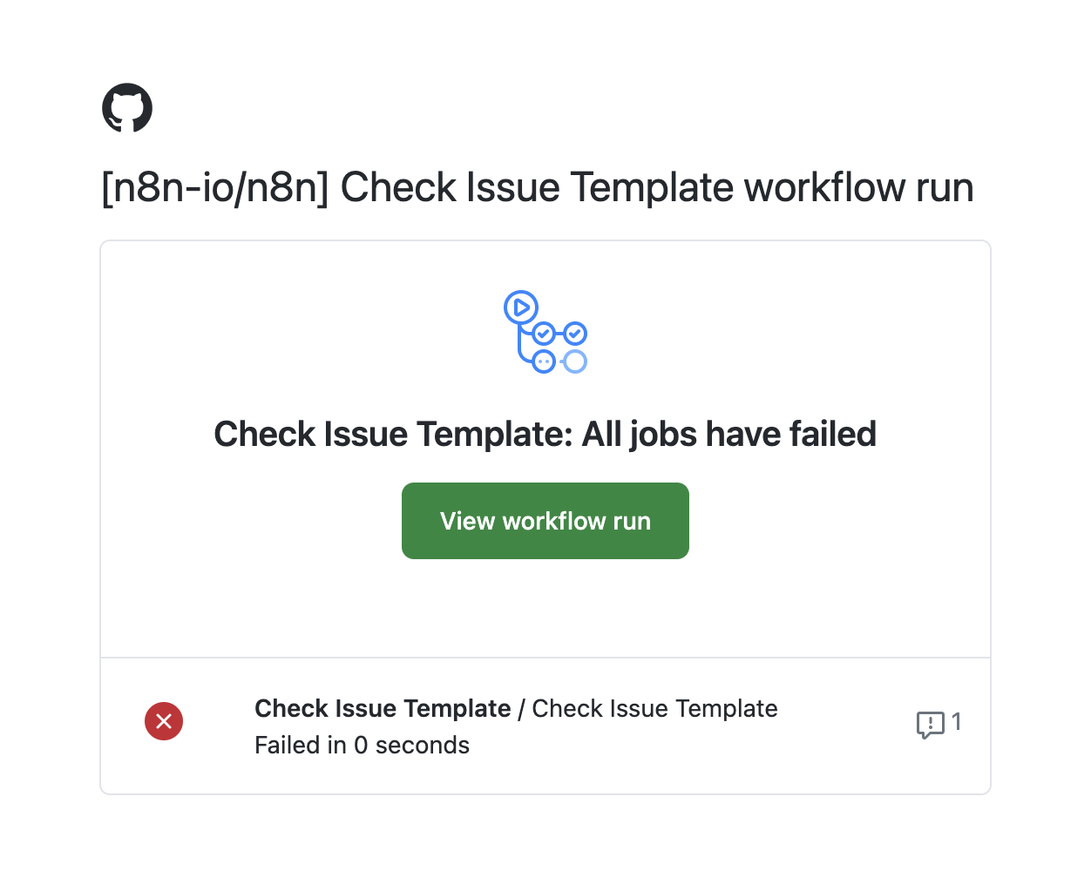Click the slash separator in the job row
Image resolution: width=1091 pixels, height=871 pixels.
521,710
